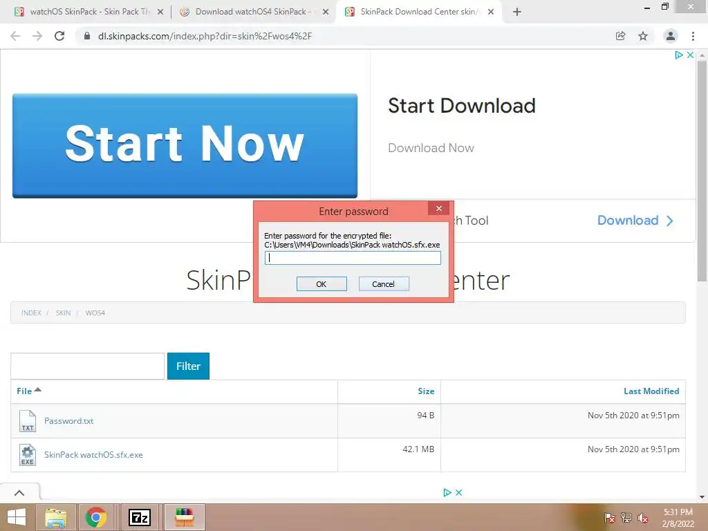Go to INDEX breadcrumb
This screenshot has width=708, height=531.
(x=31, y=313)
